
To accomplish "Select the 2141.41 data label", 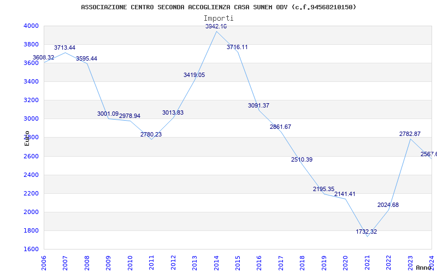I will point(345,194).
